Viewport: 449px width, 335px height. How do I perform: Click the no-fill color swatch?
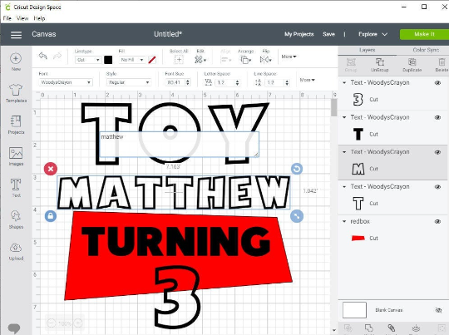(152, 60)
